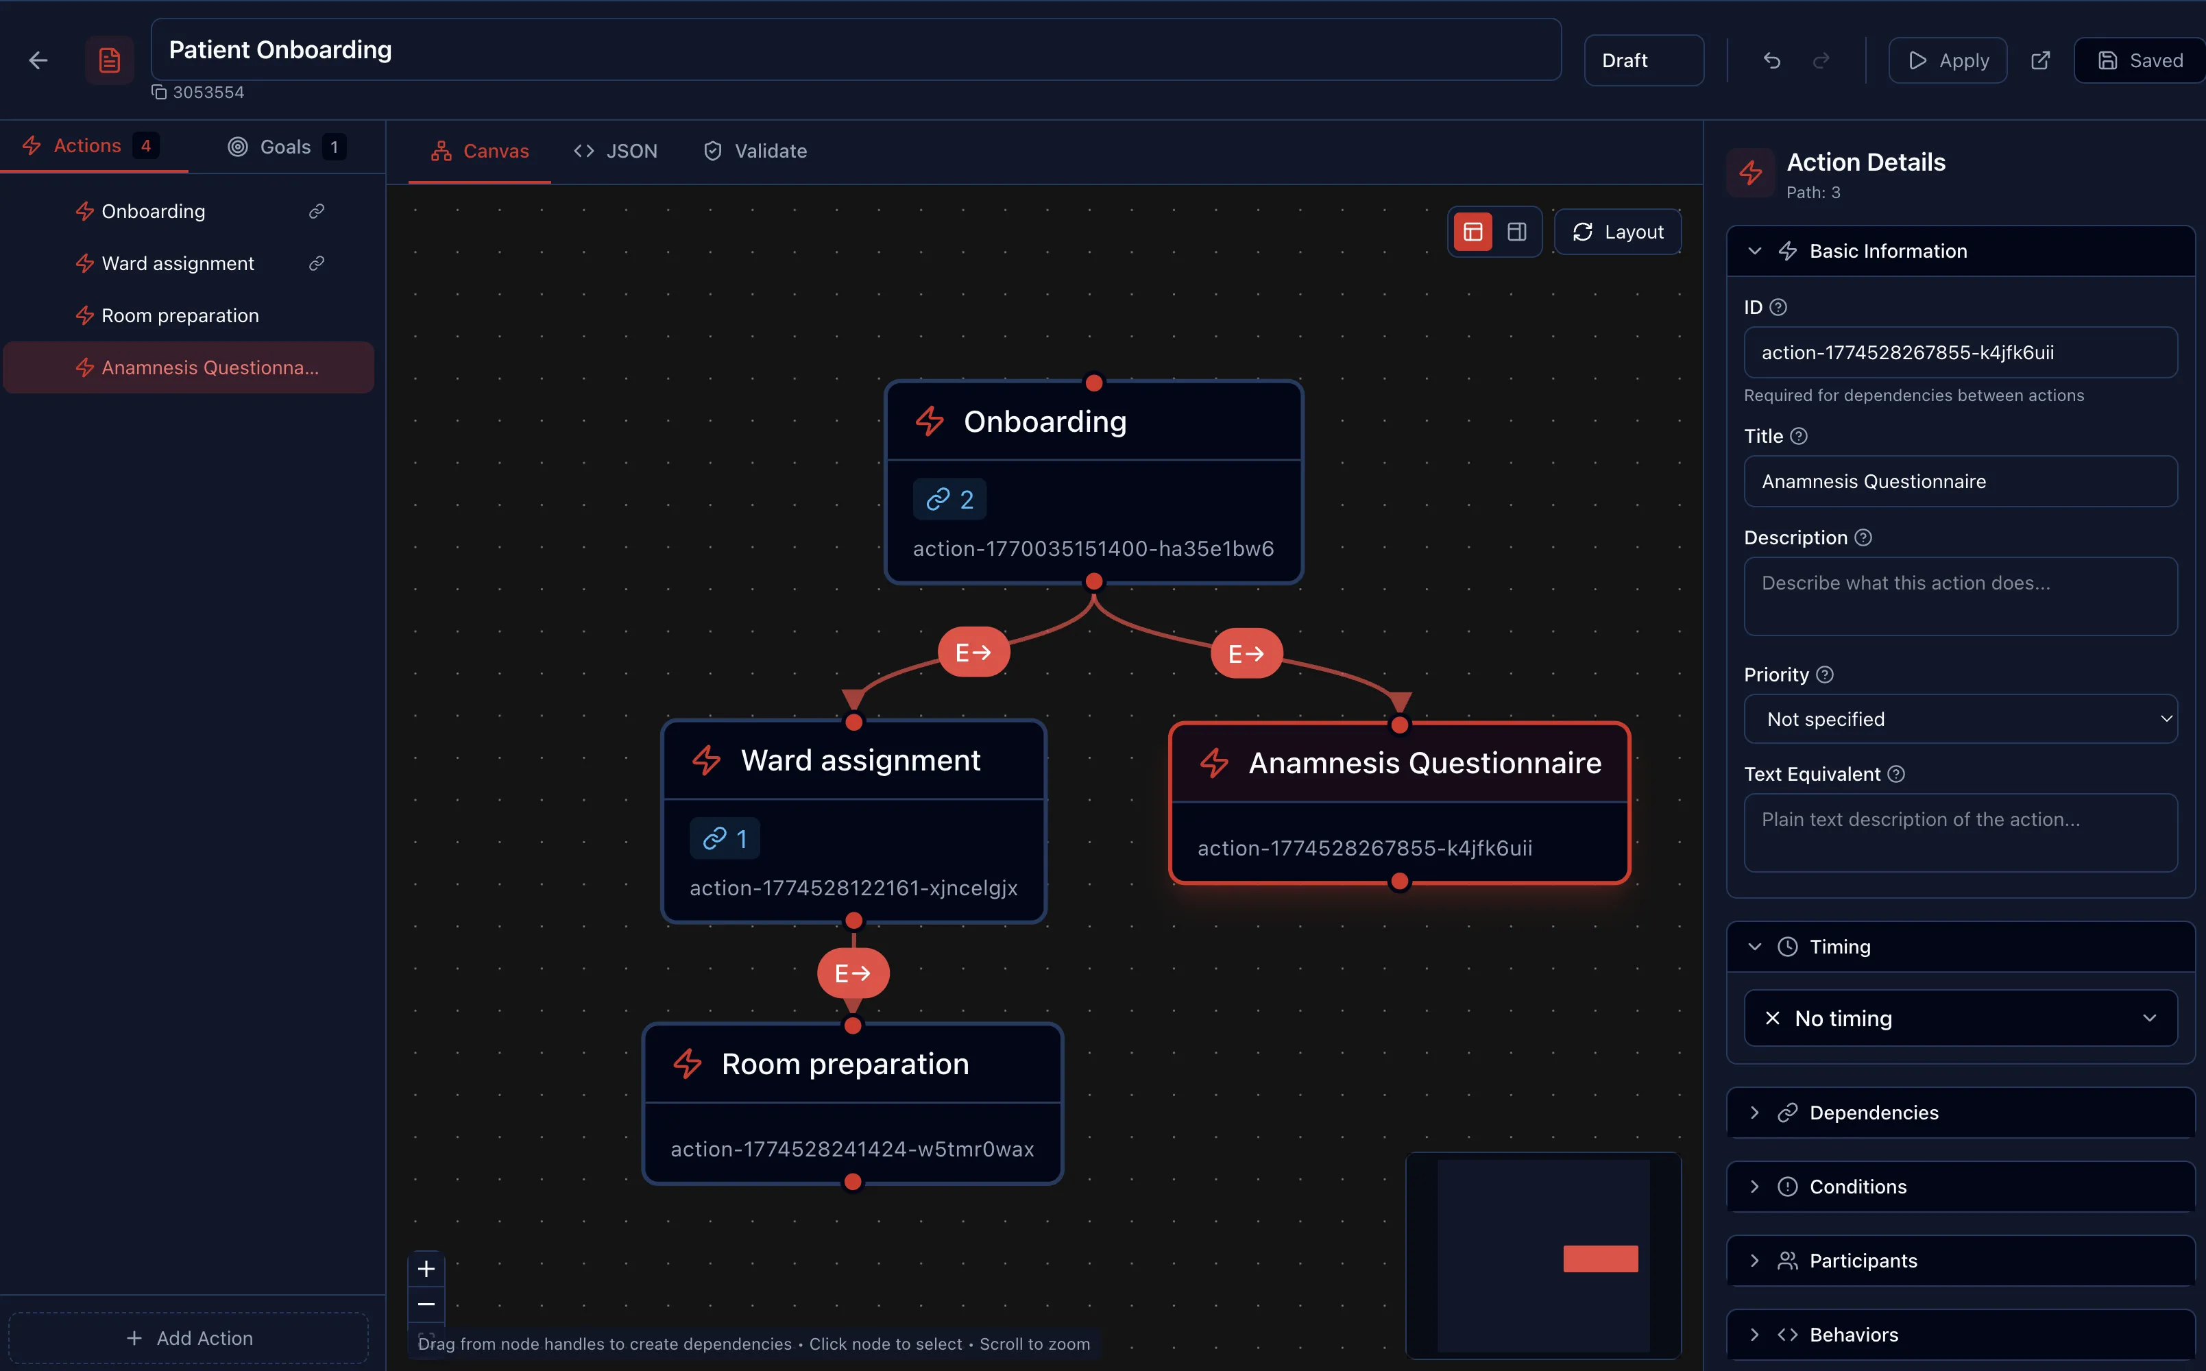This screenshot has height=1371, width=2206.
Task: Open the external link icon
Action: tap(2040, 60)
